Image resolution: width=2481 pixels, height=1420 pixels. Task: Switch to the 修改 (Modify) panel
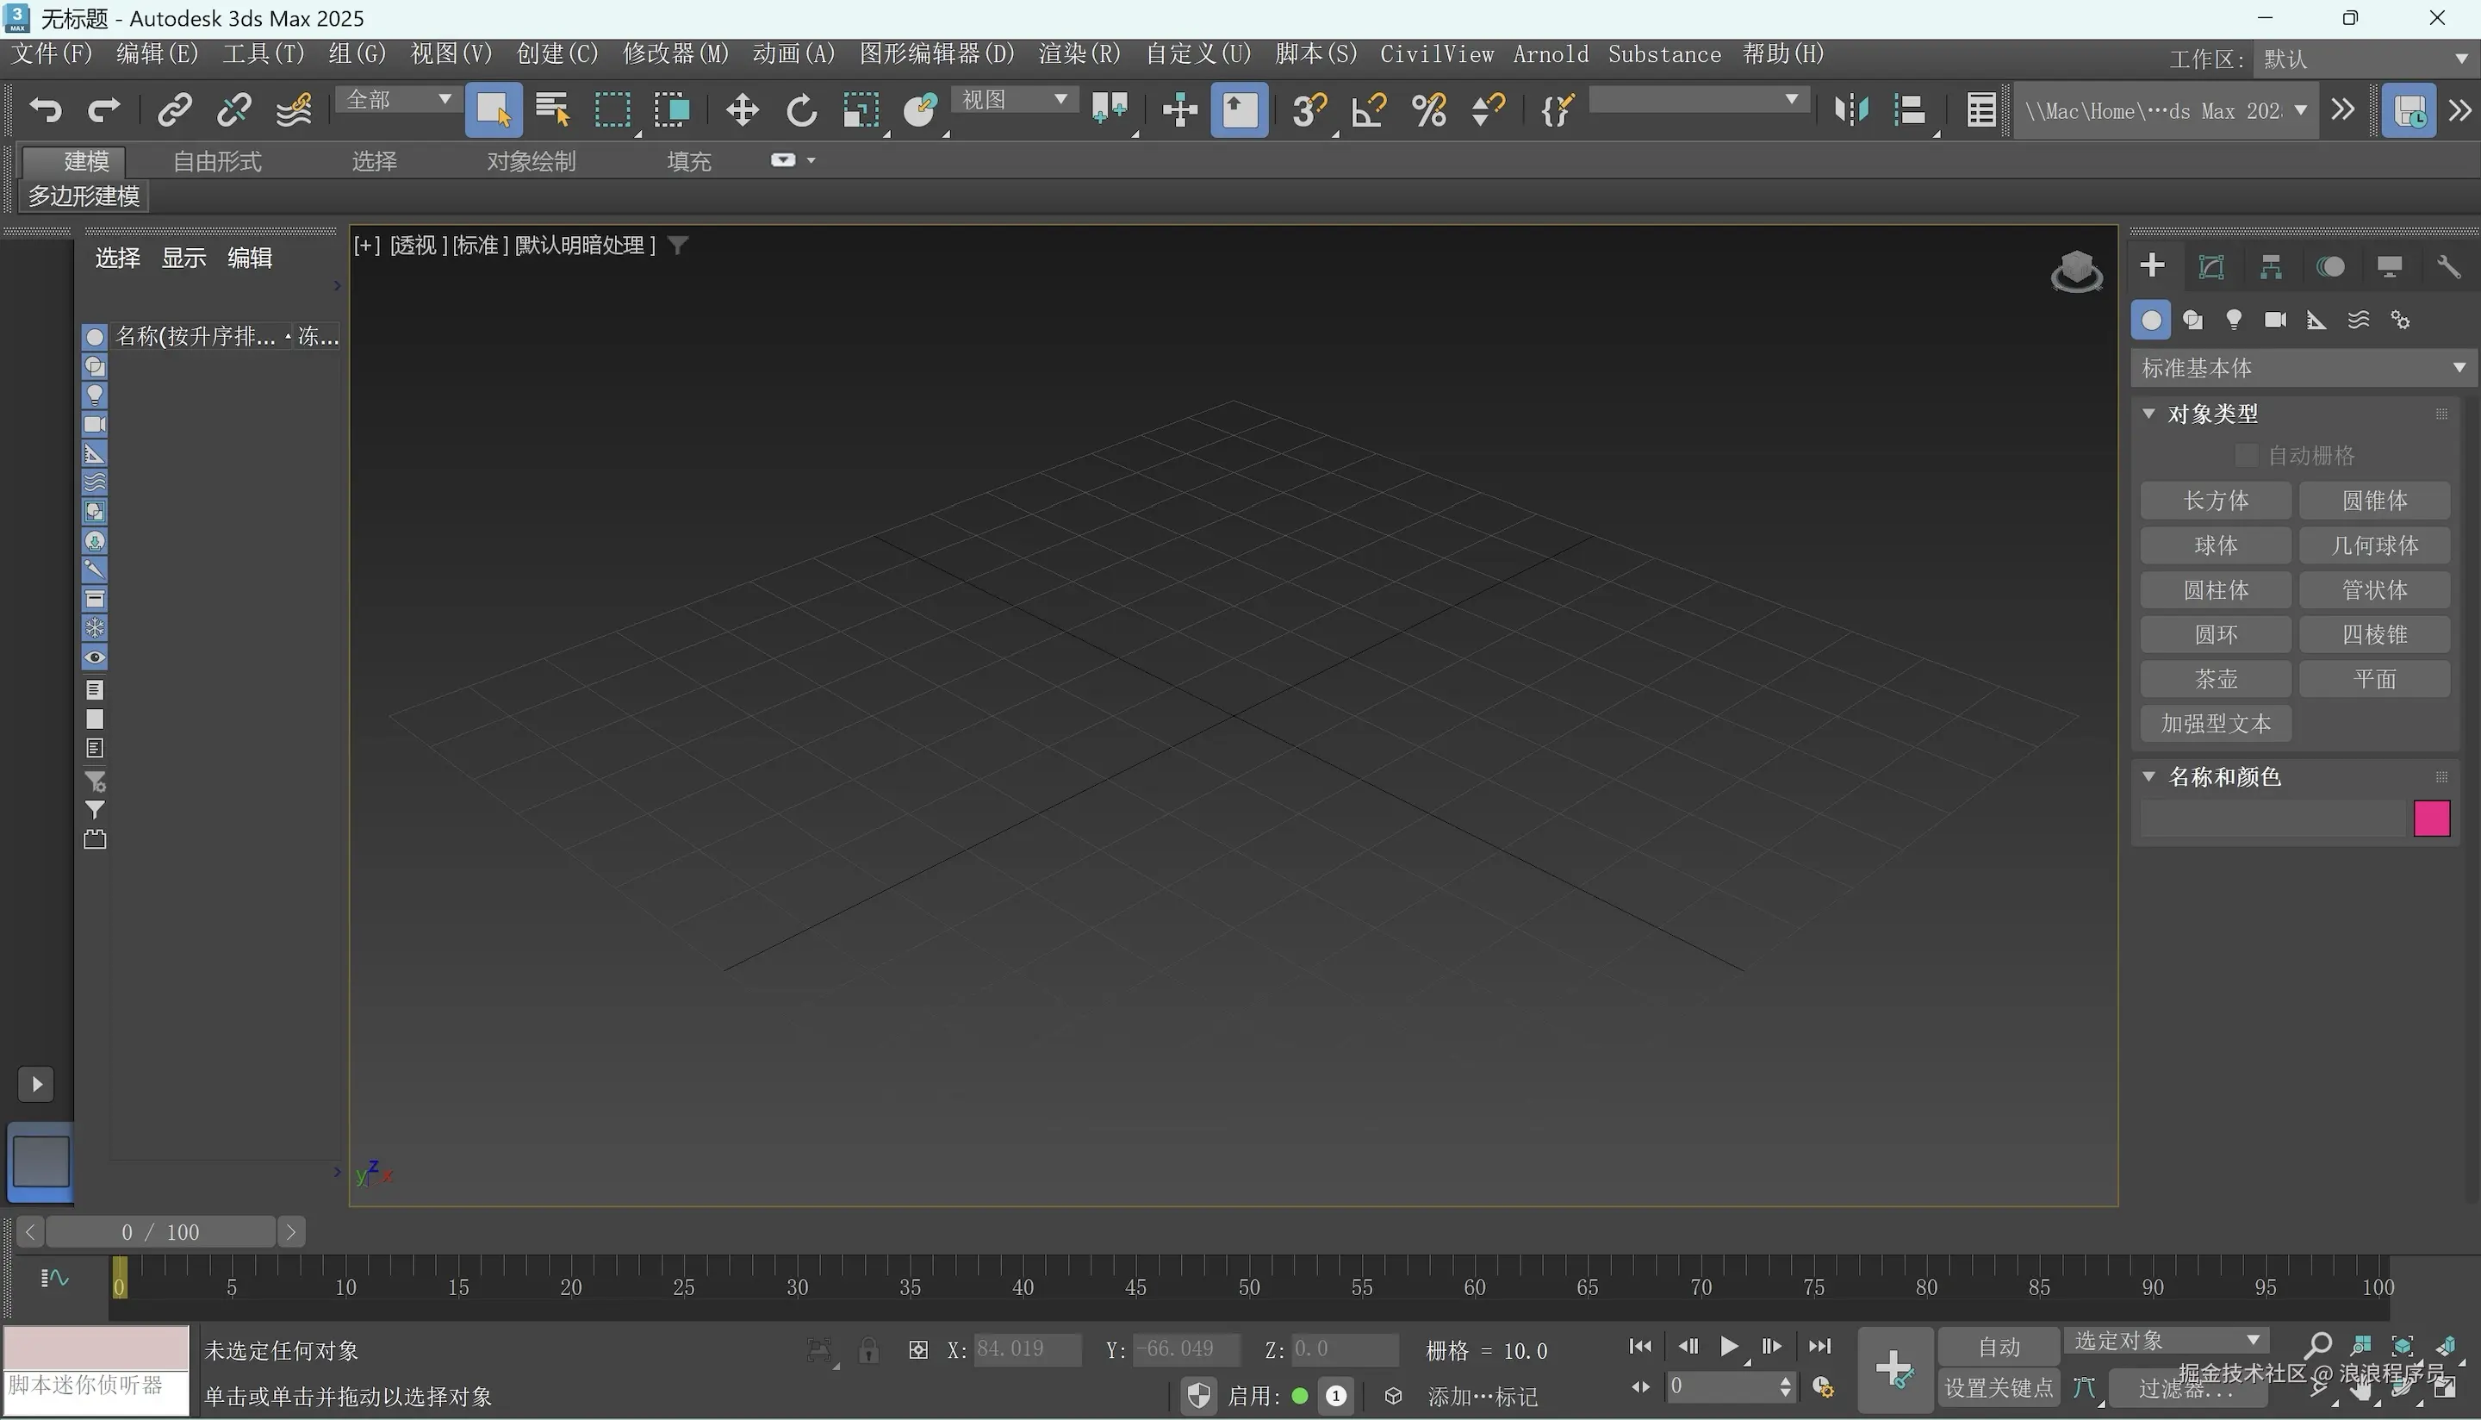[2211, 266]
